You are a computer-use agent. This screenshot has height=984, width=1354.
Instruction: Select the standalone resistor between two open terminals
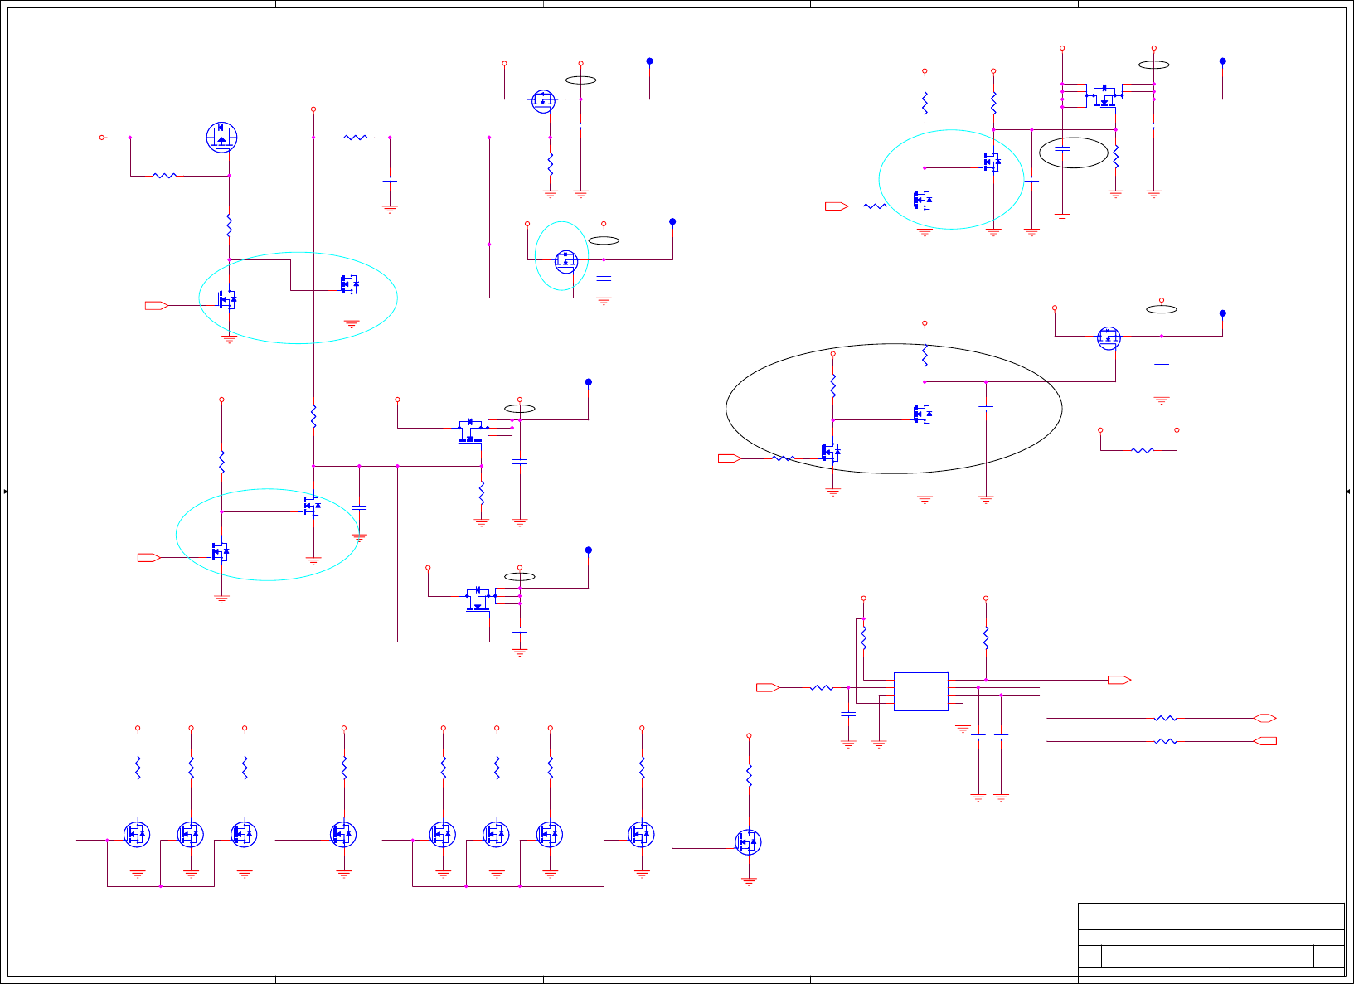click(x=1143, y=450)
